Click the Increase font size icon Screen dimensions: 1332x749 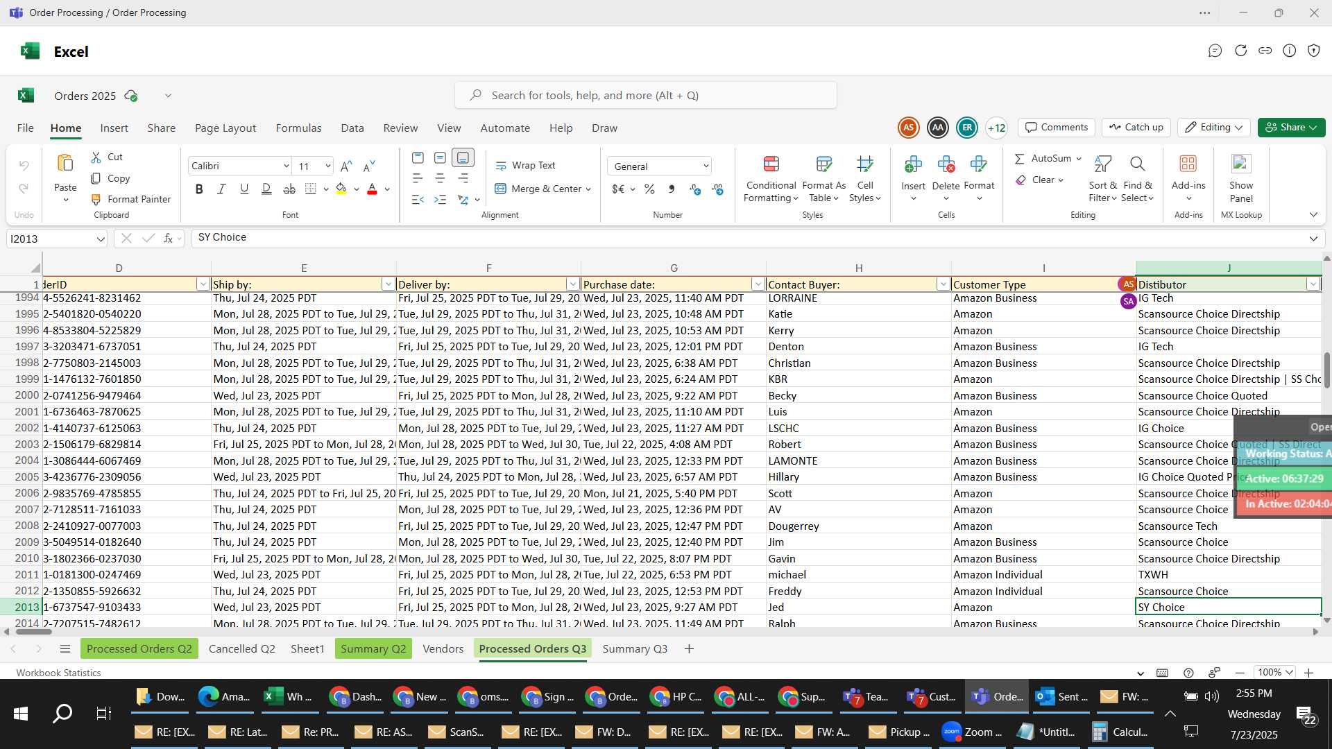346,166
